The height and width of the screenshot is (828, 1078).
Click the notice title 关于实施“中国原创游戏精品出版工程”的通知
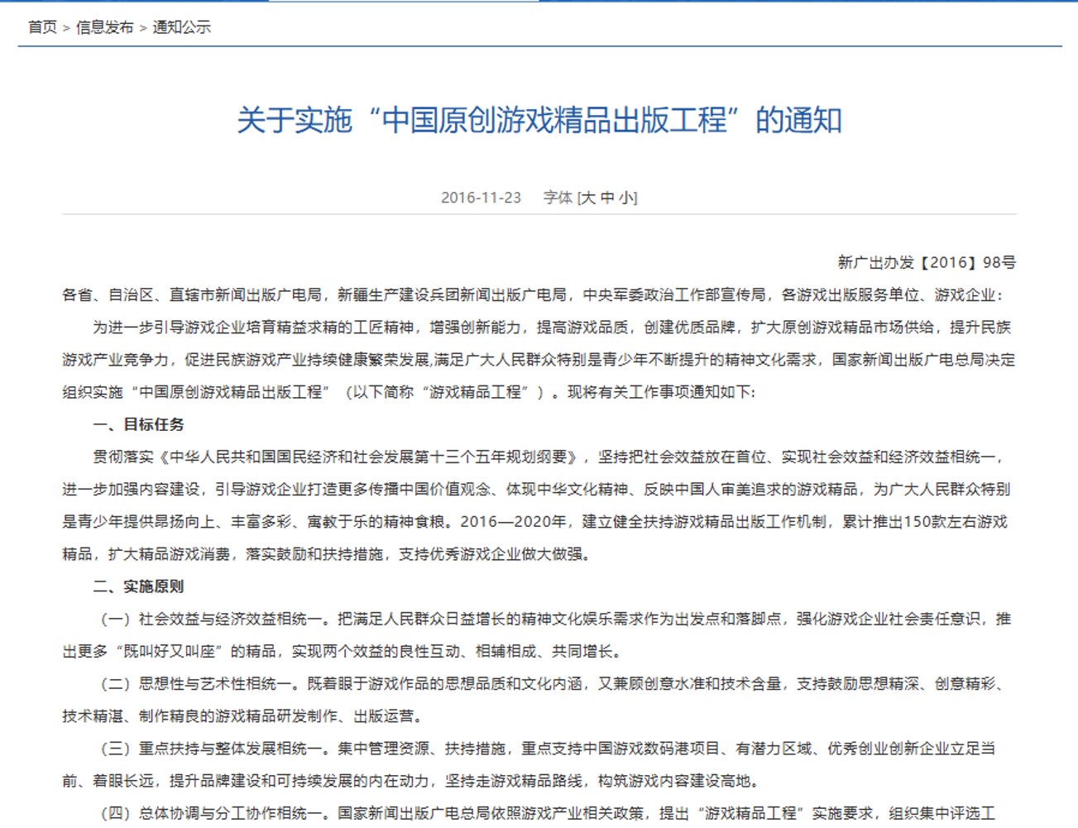539,121
